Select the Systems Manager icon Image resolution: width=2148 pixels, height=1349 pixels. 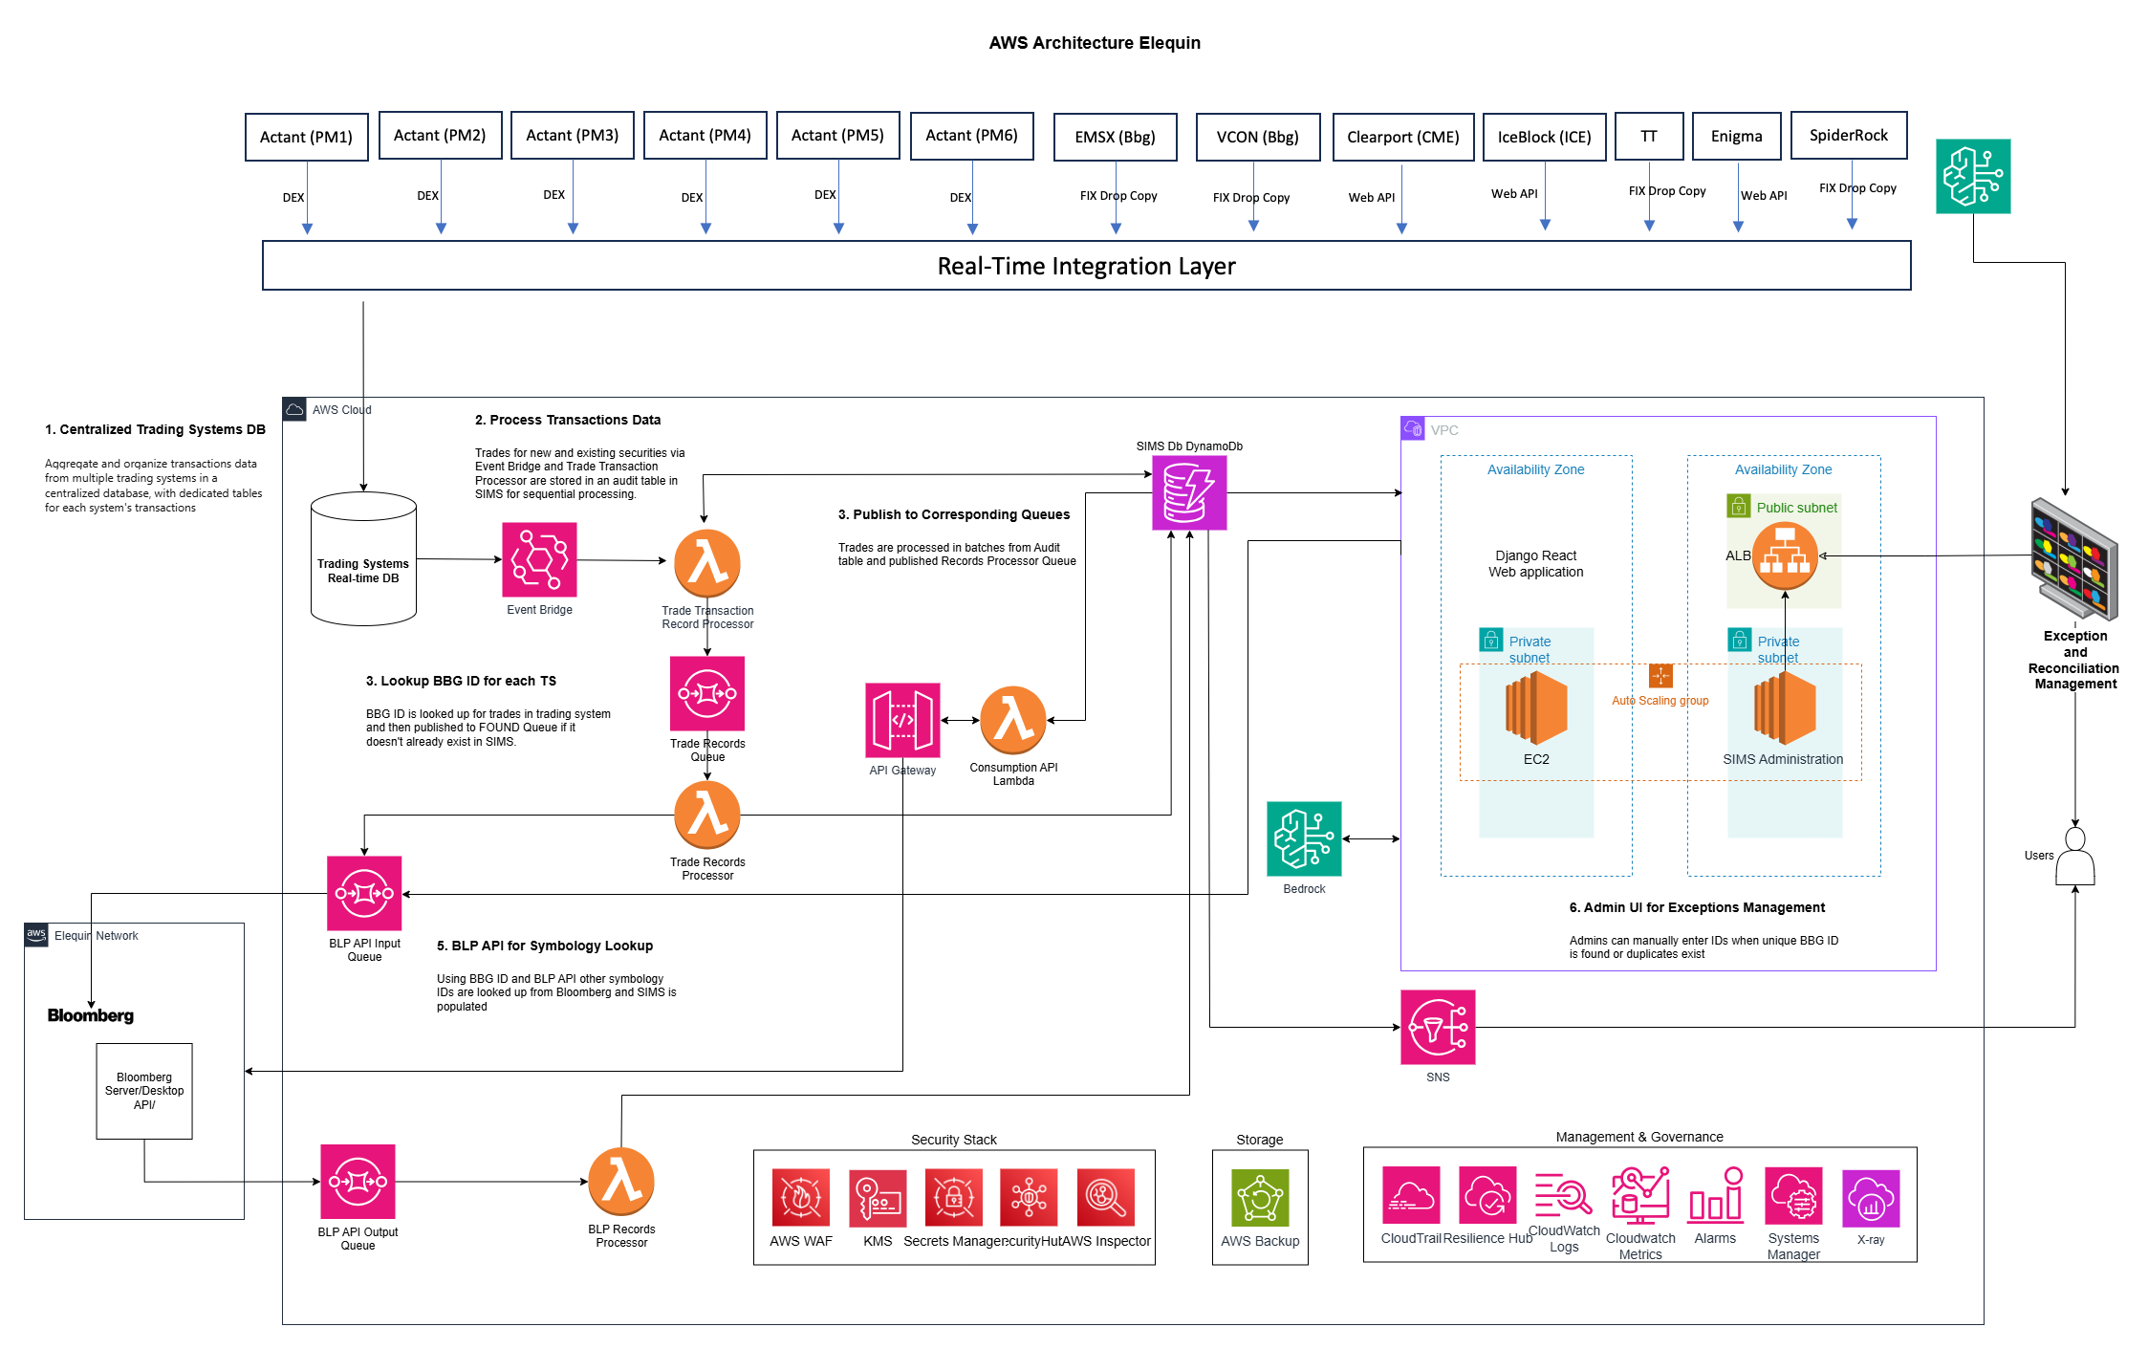(1792, 1196)
